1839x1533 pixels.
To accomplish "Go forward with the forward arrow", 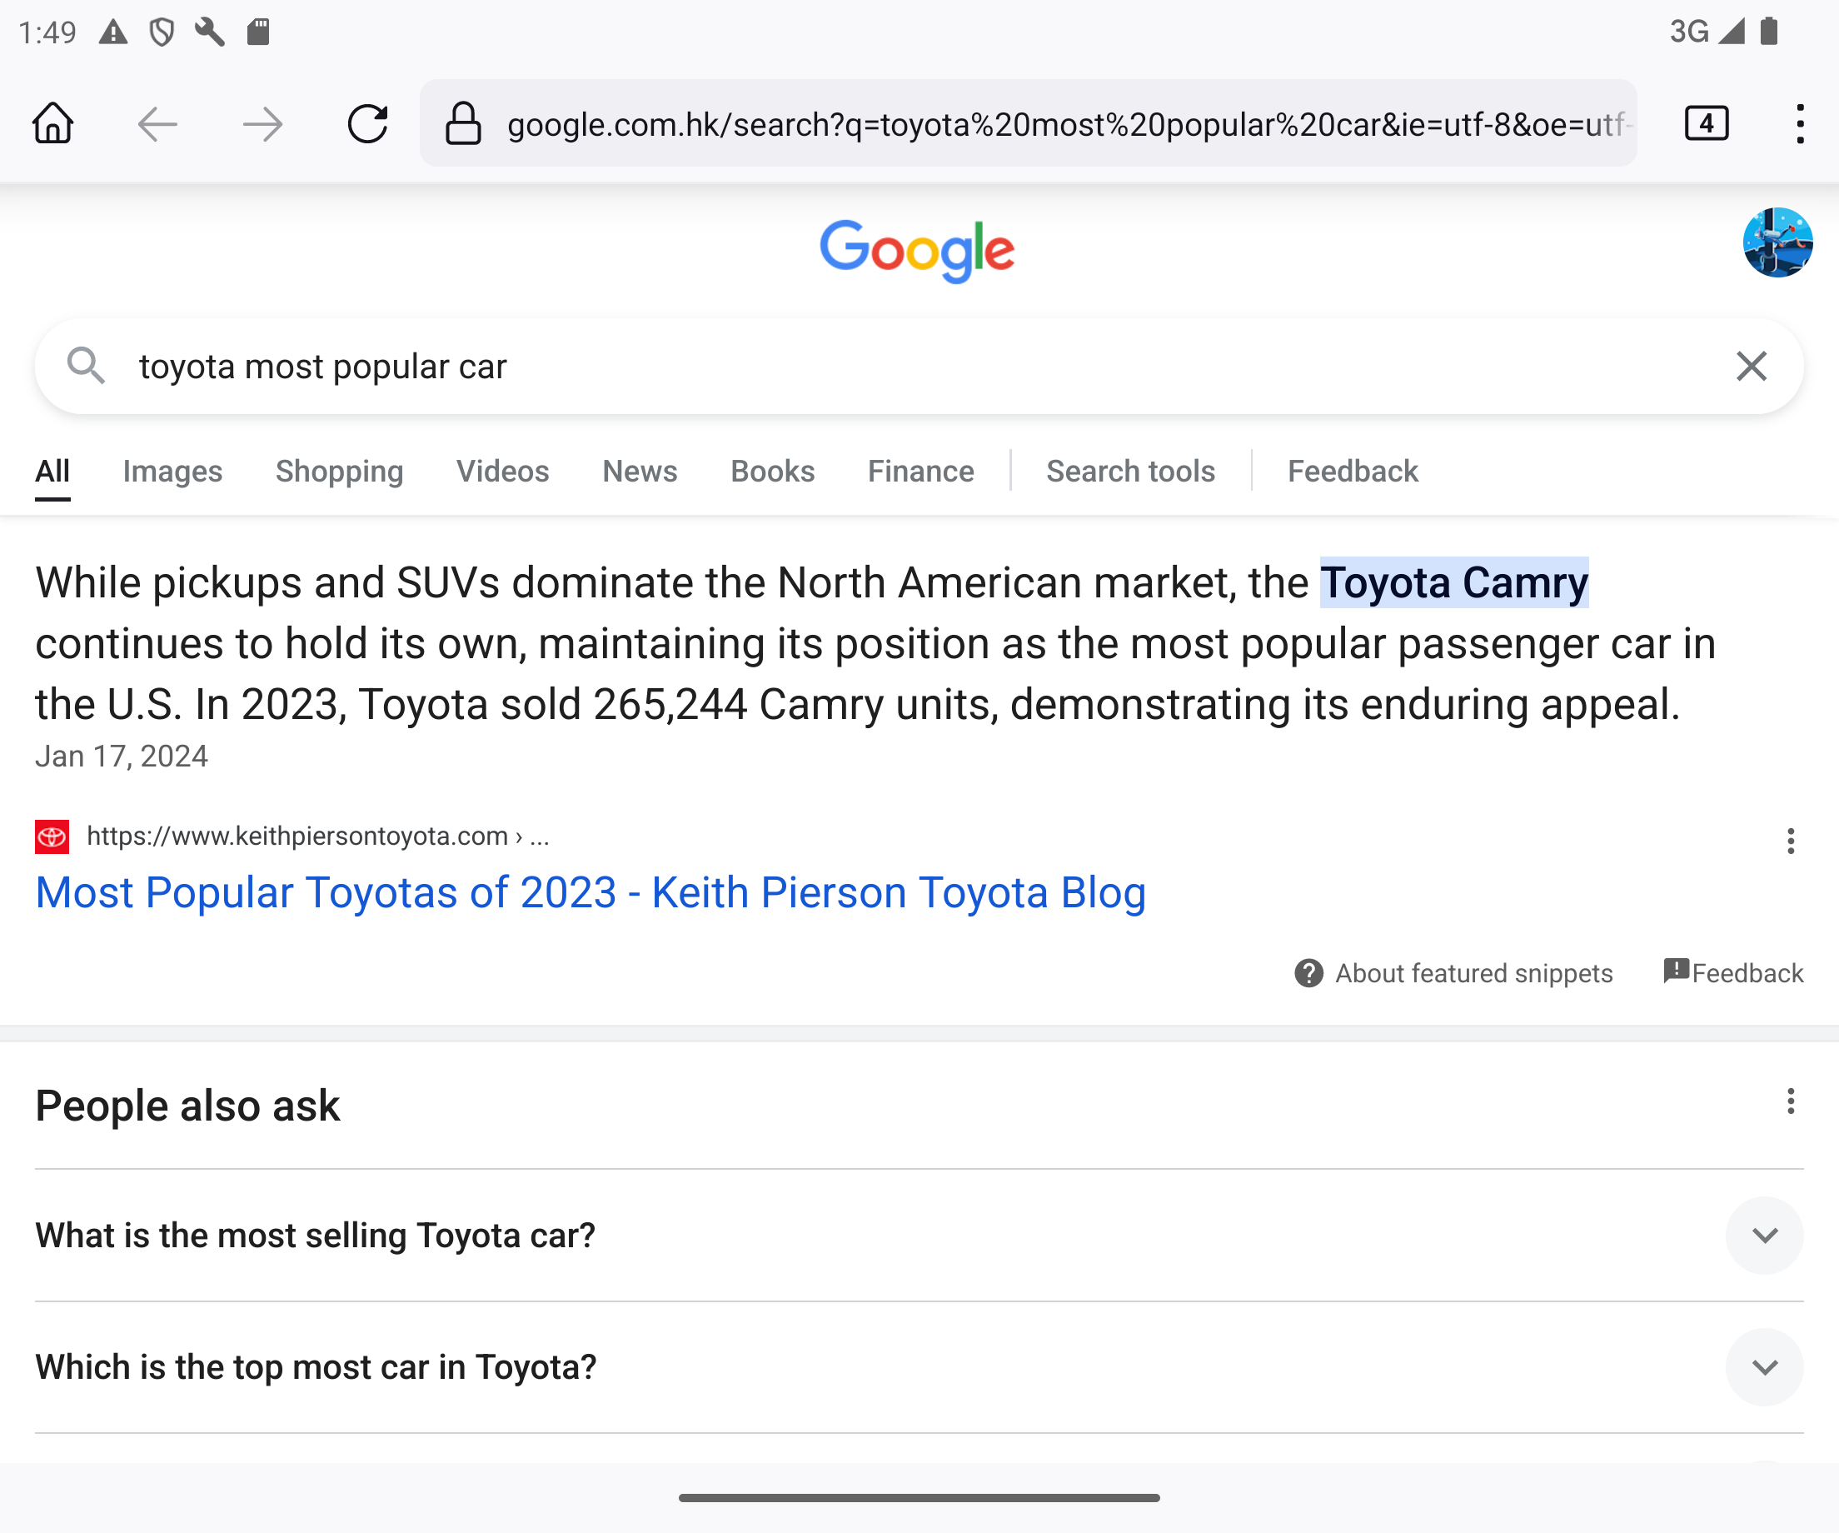I will 262,123.
